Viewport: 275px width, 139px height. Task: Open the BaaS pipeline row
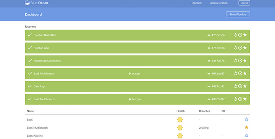coord(137,120)
